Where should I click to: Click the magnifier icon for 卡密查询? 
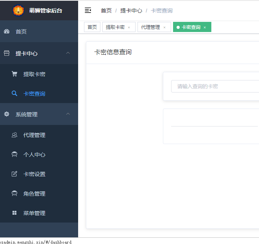(14, 93)
